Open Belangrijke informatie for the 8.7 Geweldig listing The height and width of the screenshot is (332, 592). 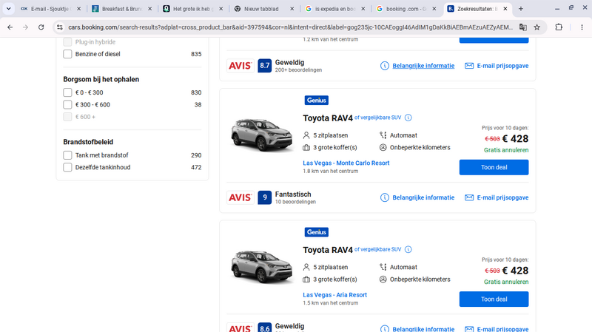(423, 66)
